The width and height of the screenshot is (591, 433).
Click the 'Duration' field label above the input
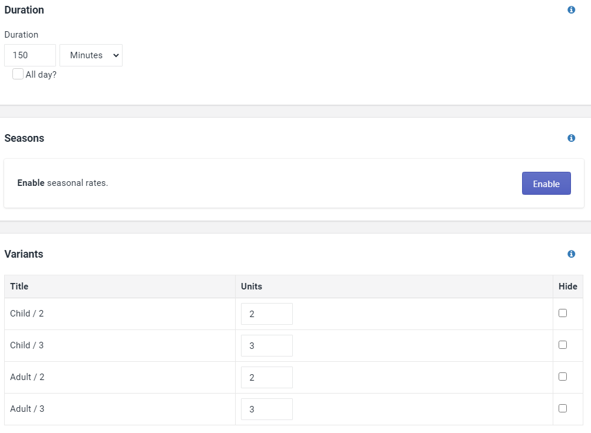coord(21,35)
